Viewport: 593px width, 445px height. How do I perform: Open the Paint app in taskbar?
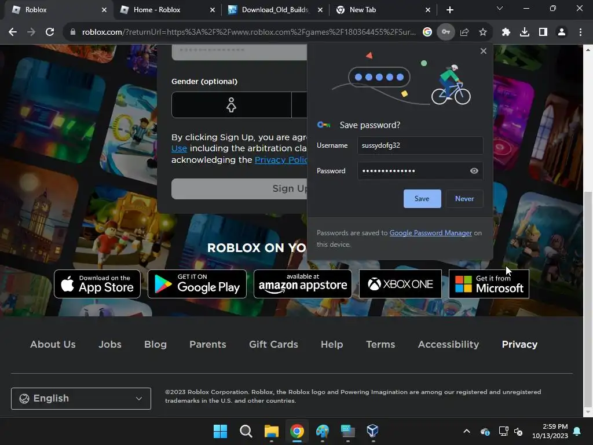coord(322,431)
